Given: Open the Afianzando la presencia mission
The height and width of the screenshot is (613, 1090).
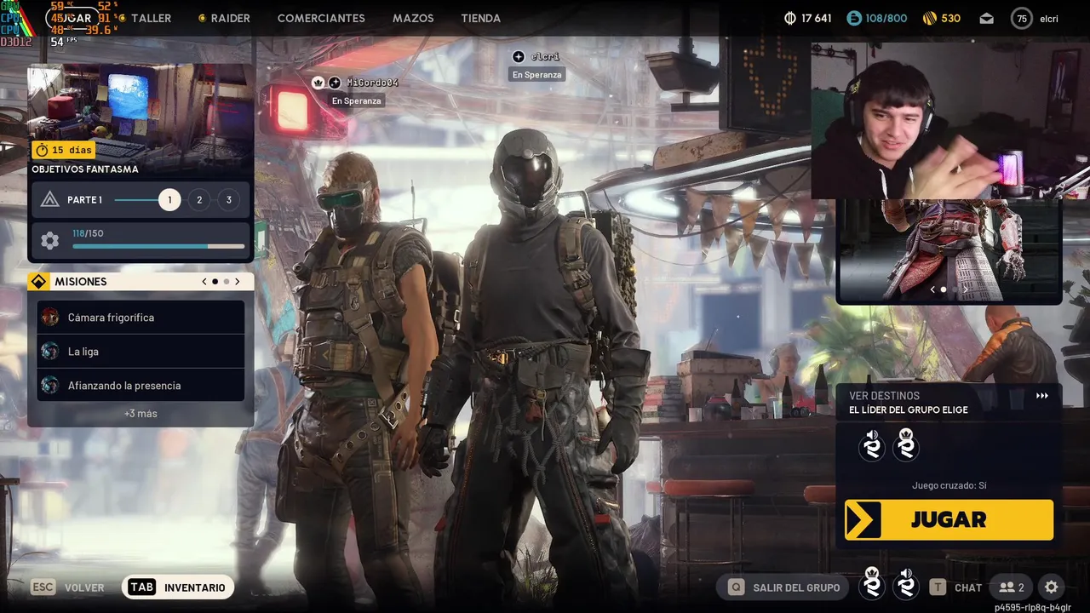Looking at the screenshot, I should [141, 386].
